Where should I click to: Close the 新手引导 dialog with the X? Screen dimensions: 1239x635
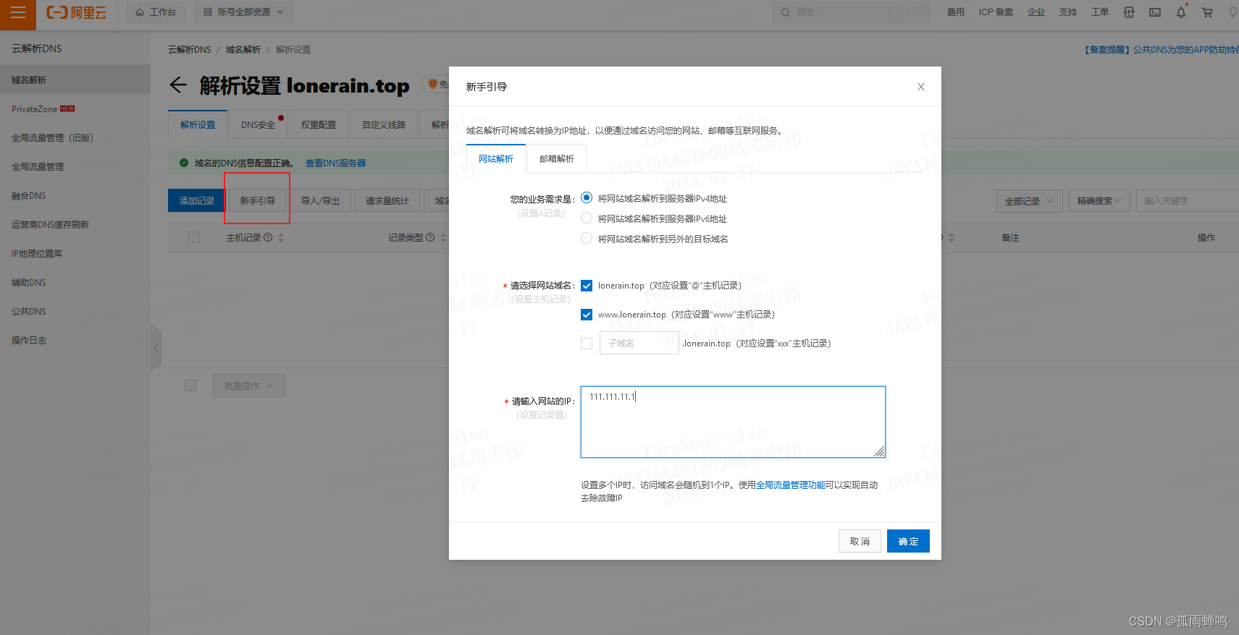click(x=921, y=87)
